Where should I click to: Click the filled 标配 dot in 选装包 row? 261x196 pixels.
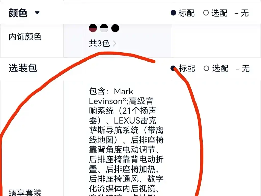pyautogui.click(x=173, y=68)
